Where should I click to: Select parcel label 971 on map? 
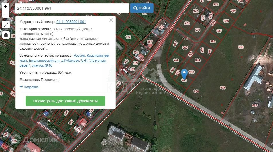198,30
